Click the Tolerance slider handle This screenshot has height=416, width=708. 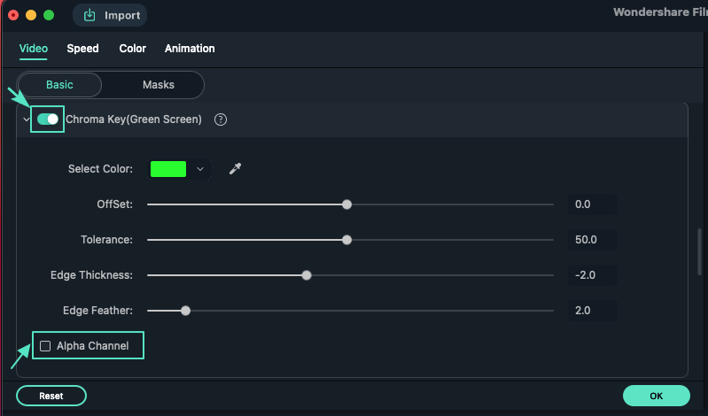pos(346,239)
